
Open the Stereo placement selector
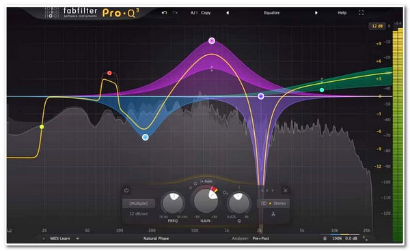273,203
